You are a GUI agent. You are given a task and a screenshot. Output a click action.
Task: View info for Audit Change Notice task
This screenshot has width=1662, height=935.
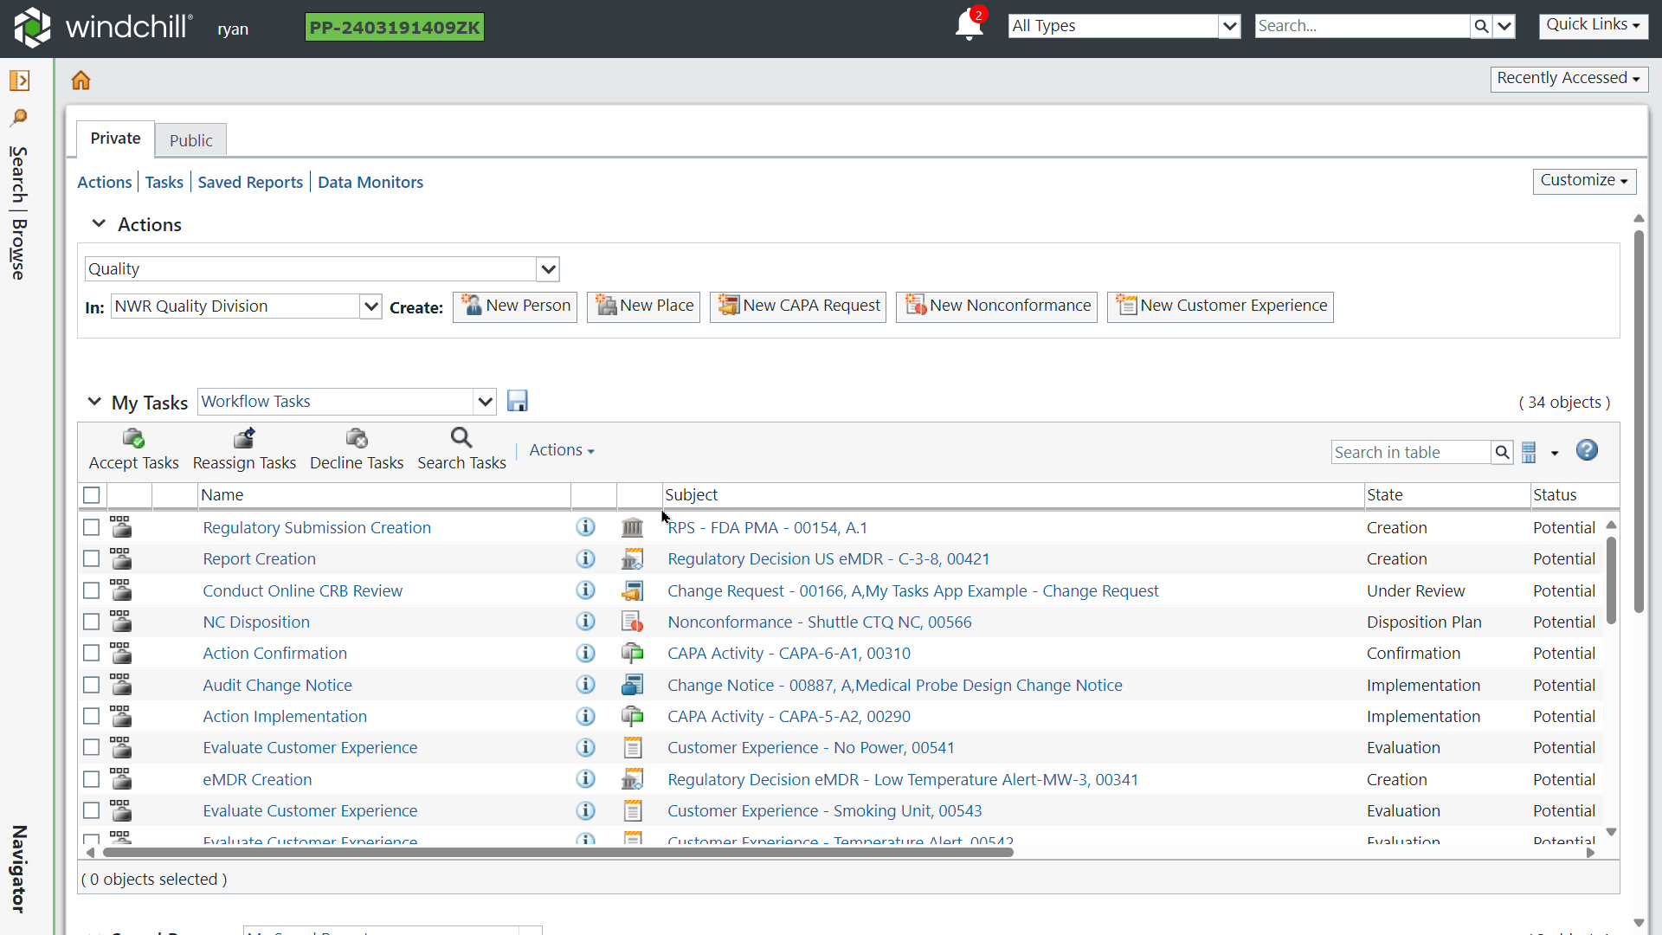click(586, 685)
